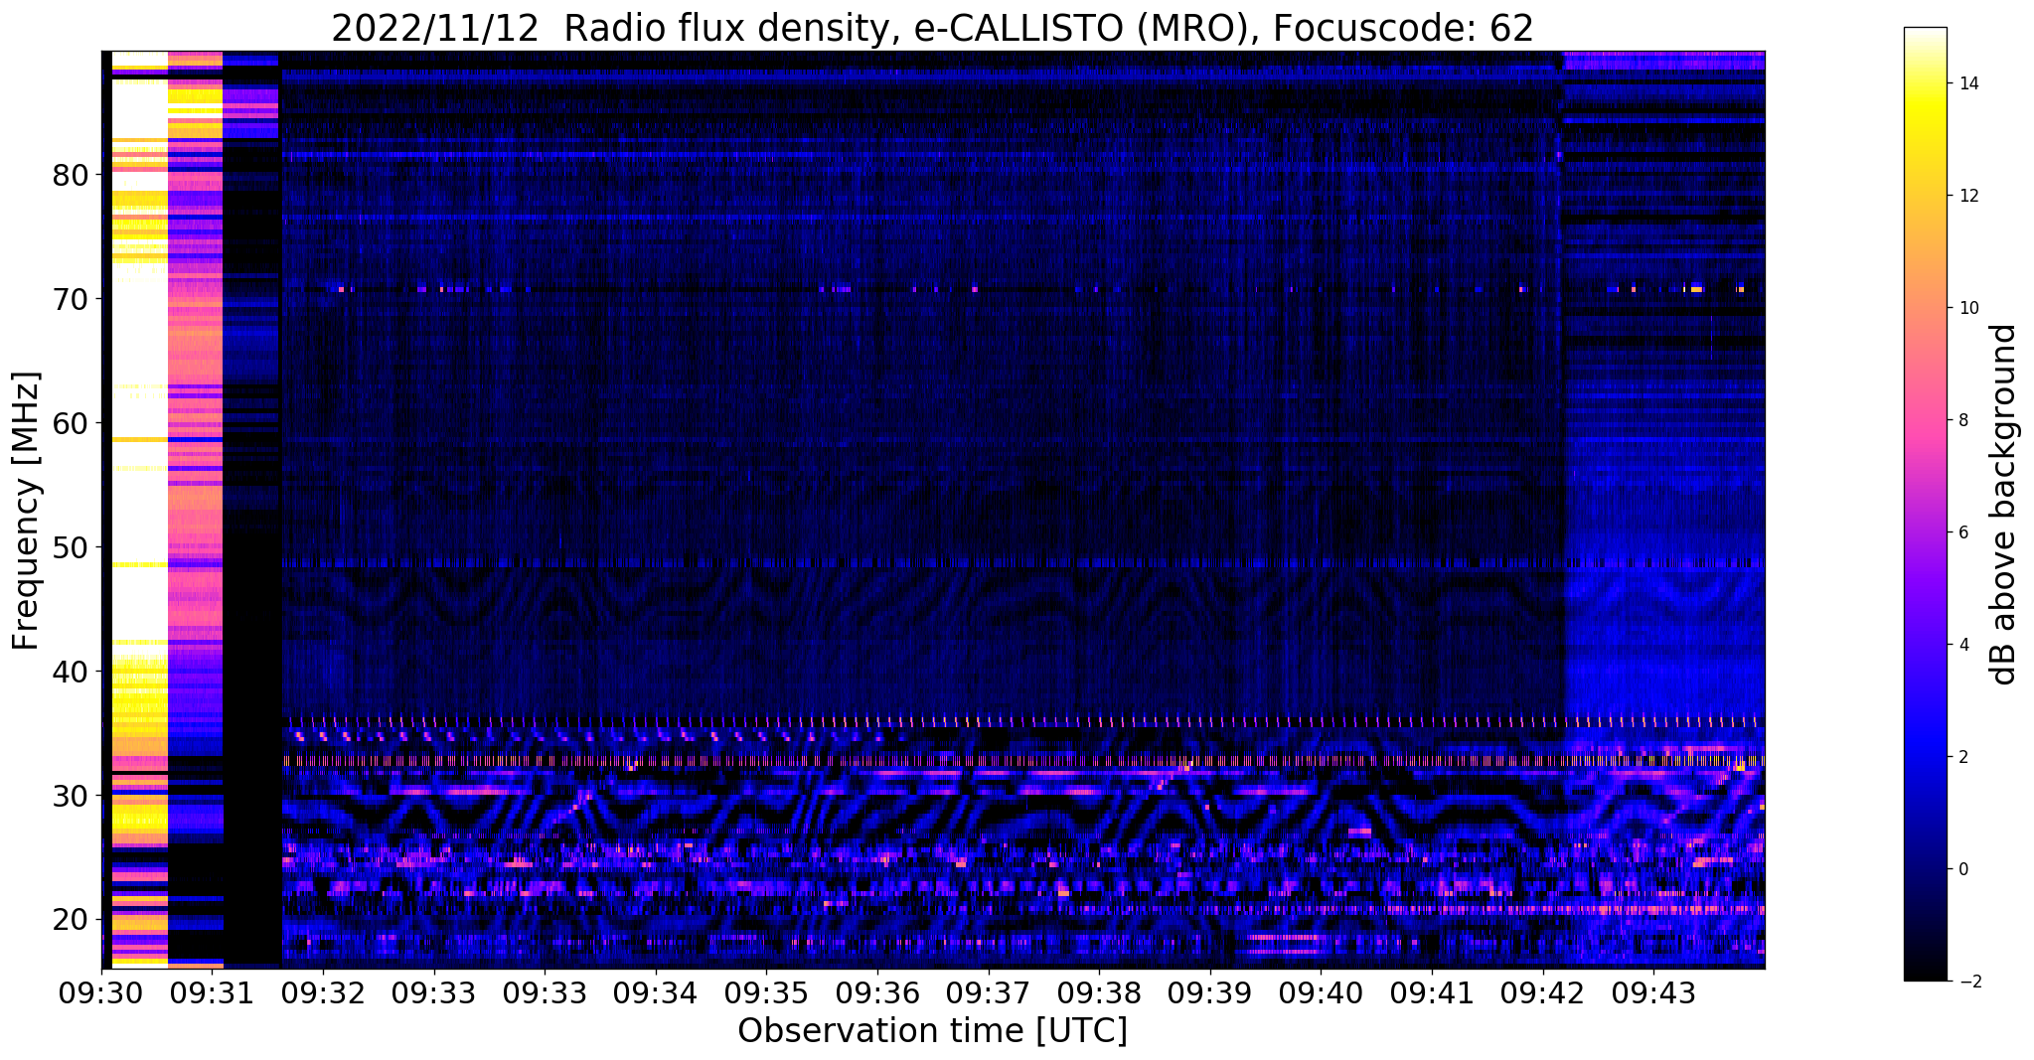Screen dimensions: 2034x1060
Task: Click the colorbar tick label 2
Action: tap(1962, 757)
